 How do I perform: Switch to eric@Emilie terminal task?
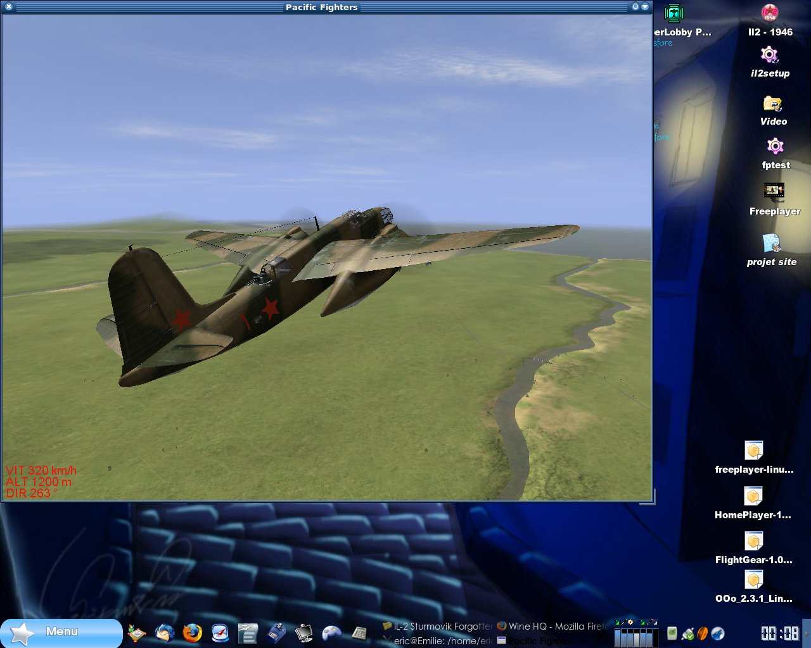[437, 640]
